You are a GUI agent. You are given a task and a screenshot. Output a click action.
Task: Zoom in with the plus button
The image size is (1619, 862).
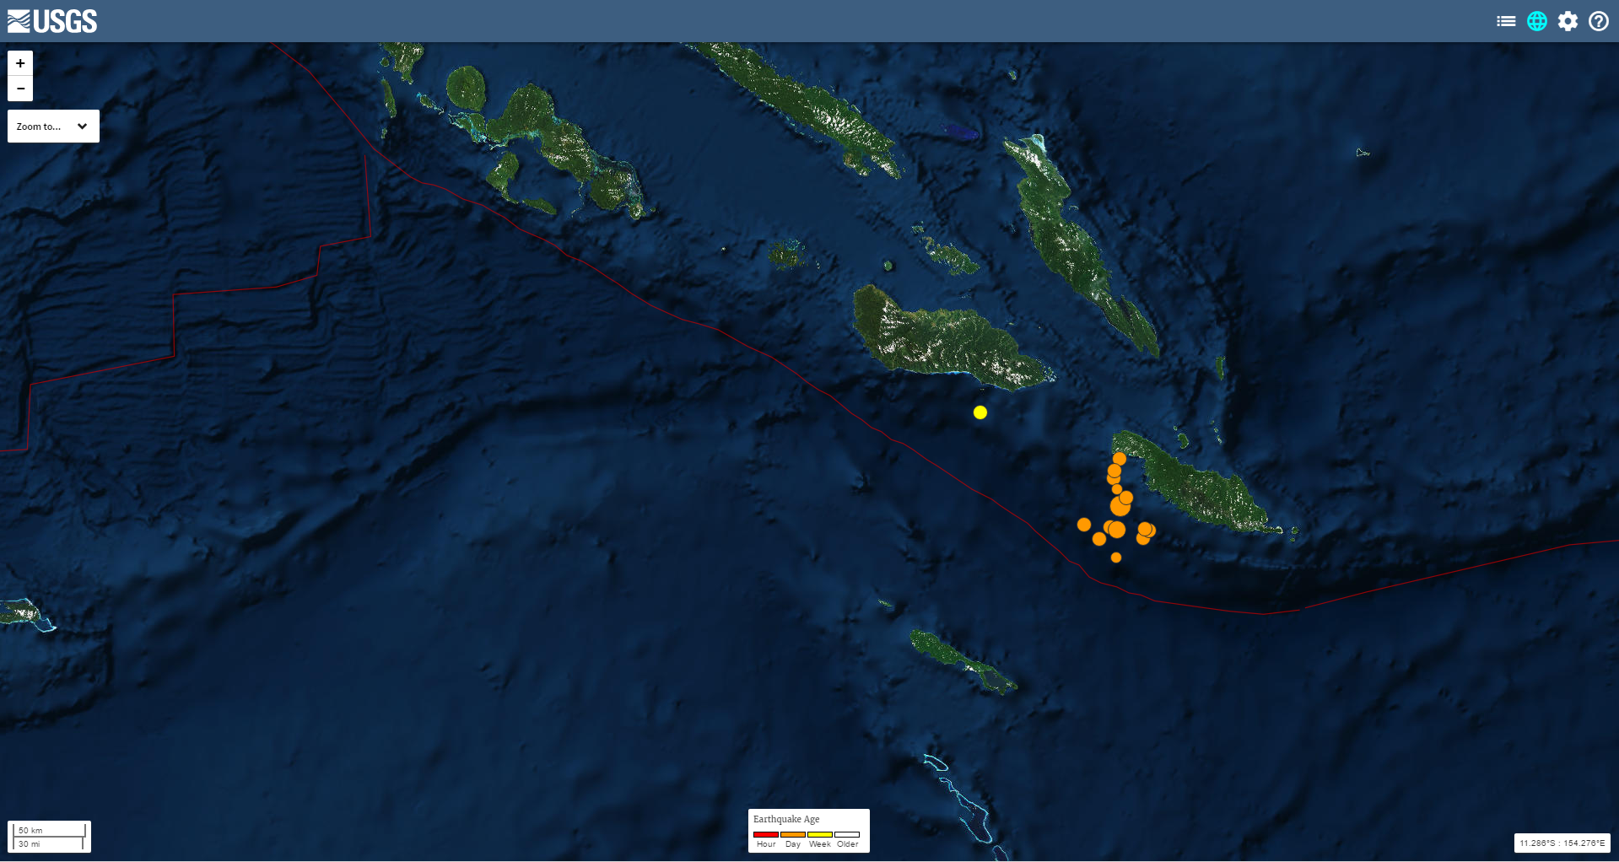tap(20, 63)
